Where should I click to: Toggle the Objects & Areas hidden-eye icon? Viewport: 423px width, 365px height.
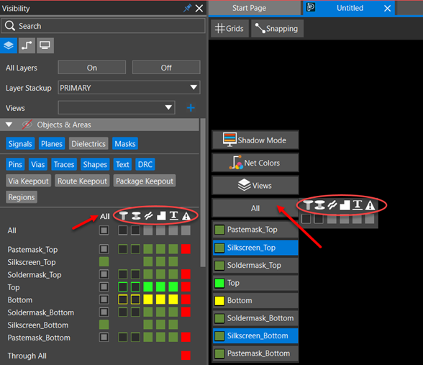tap(27, 125)
